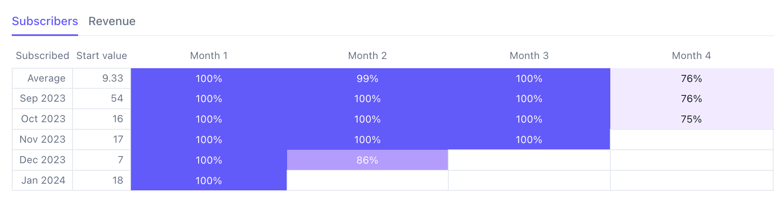Click Nov 2023 Month 3 100% cell
This screenshot has height=200, width=774.
[529, 140]
